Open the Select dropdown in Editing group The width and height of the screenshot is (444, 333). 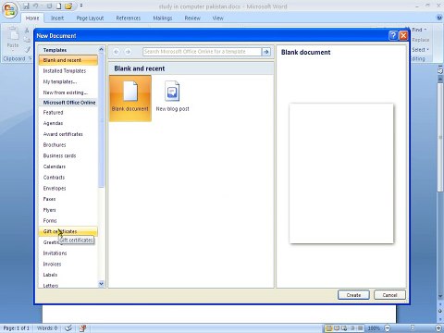[x=420, y=50]
